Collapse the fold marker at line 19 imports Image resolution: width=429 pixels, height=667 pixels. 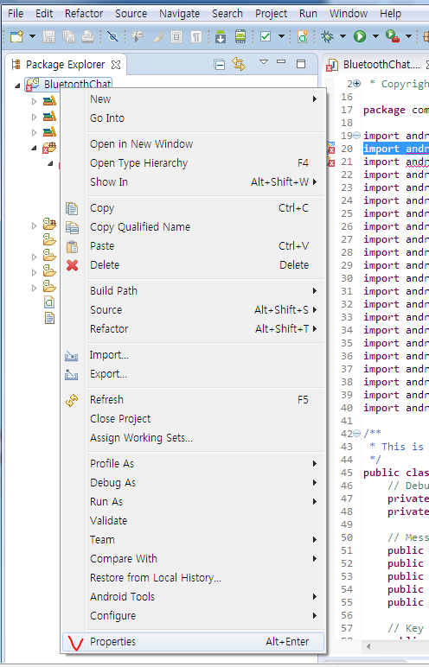pyautogui.click(x=357, y=136)
